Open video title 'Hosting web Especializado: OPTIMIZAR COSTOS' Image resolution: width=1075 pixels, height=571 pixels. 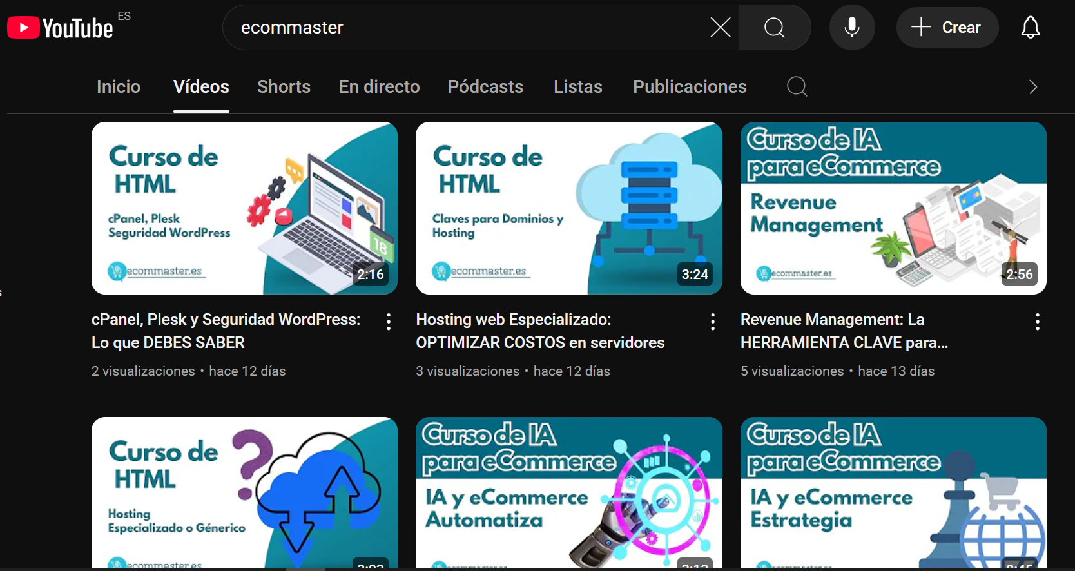[539, 331]
